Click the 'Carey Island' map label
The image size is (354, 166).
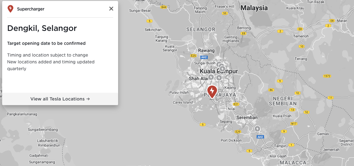pyautogui.click(x=183, y=103)
